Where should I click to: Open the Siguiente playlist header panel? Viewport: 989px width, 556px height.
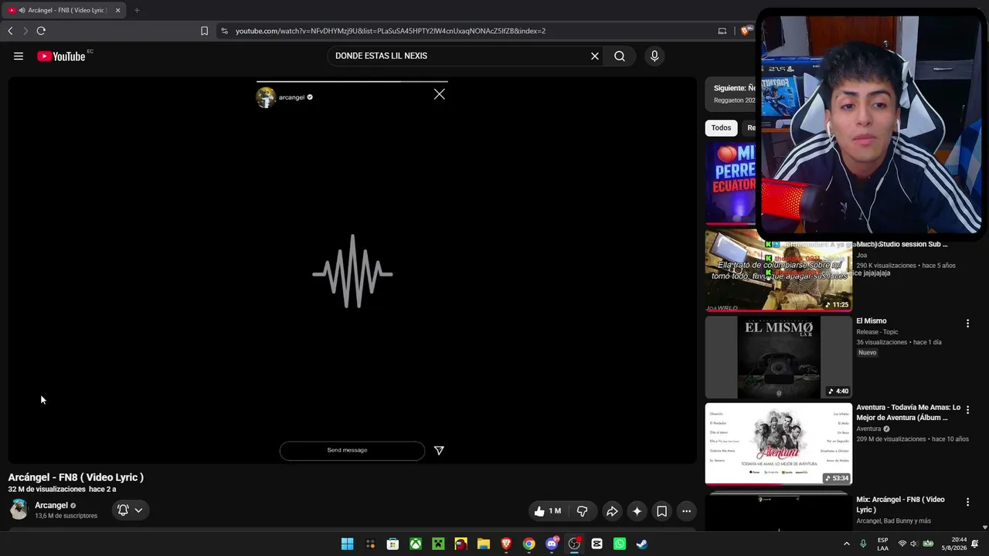pos(730,93)
